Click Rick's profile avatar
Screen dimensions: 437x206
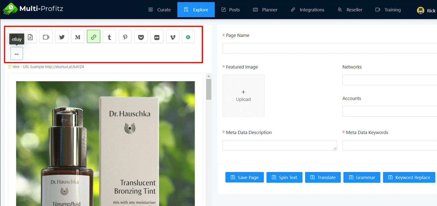[x=420, y=10]
